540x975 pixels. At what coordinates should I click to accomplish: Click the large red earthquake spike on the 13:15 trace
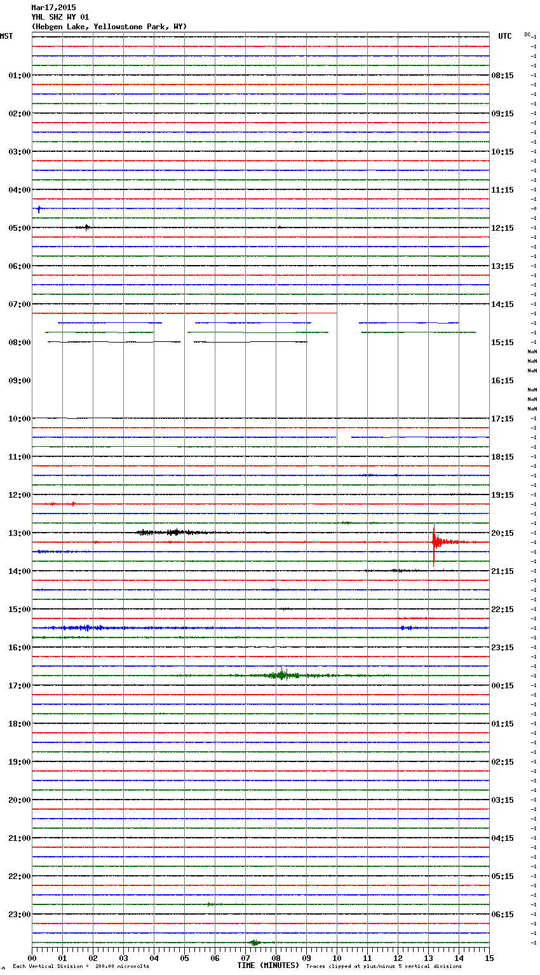pyautogui.click(x=435, y=544)
